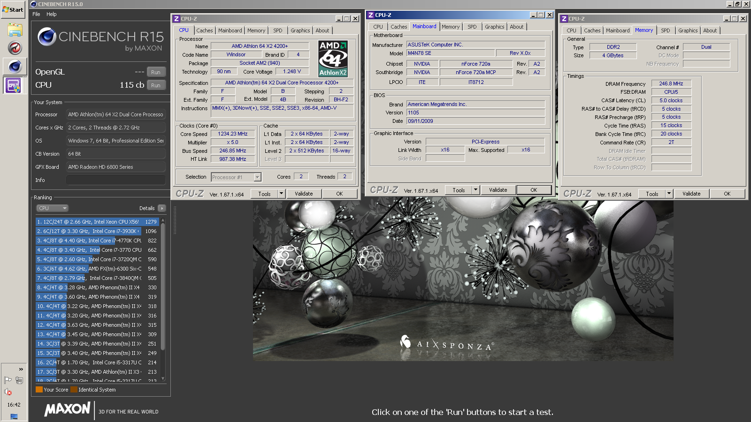Open Windows Explorer from the taskbar
This screenshot has width=751, height=422.
click(x=15, y=30)
